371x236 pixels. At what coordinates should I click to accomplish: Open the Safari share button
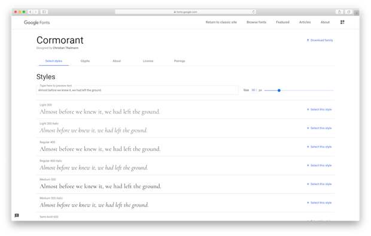(x=339, y=12)
